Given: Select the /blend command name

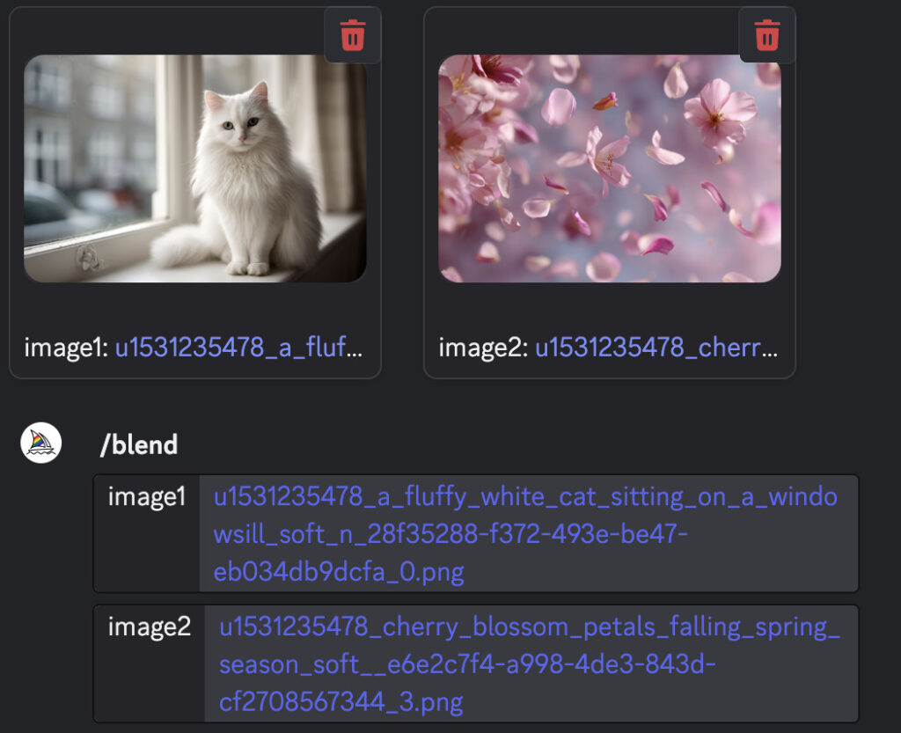Looking at the screenshot, I should (x=138, y=444).
